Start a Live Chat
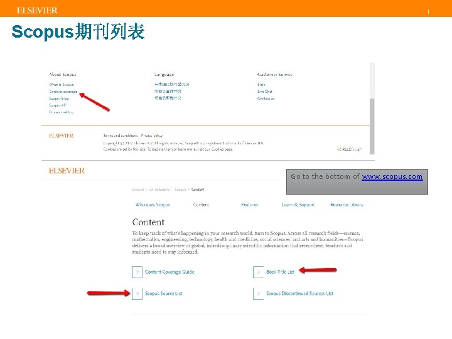452x339 pixels. tap(265, 92)
